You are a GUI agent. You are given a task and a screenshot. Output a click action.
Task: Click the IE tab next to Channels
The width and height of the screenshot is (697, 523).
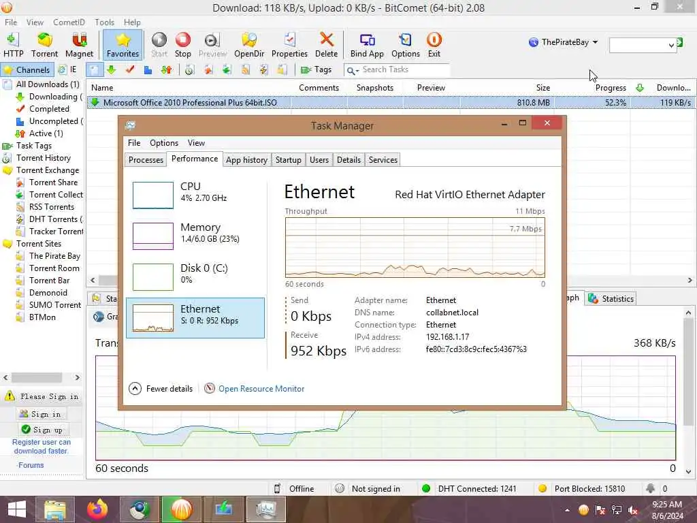[68, 70]
